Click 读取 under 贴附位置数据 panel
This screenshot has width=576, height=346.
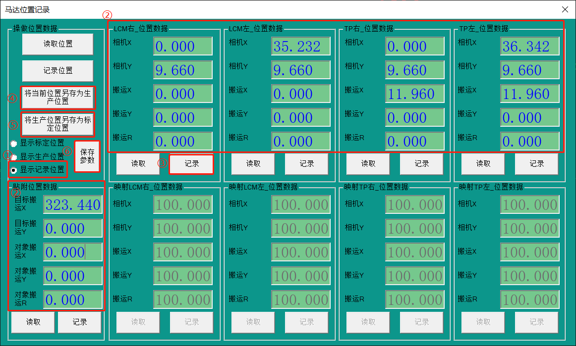[33, 322]
